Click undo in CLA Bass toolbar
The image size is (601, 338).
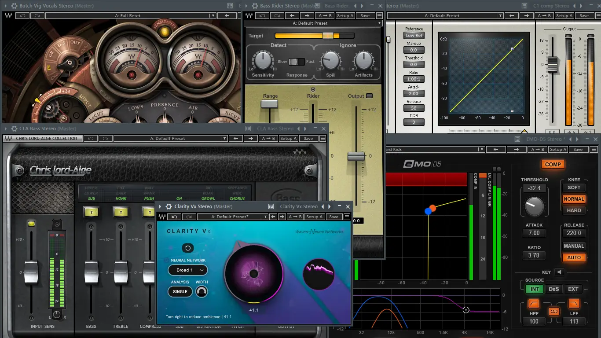(x=91, y=138)
